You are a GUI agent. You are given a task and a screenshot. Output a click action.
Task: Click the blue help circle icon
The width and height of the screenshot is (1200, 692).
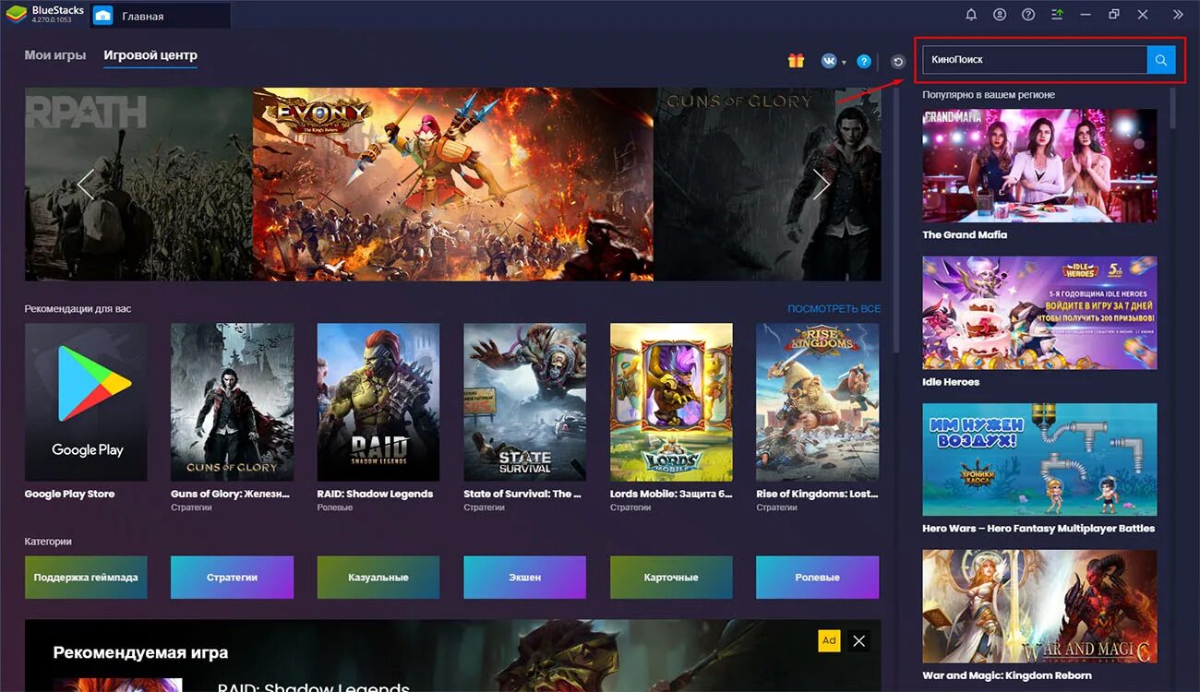click(x=864, y=61)
